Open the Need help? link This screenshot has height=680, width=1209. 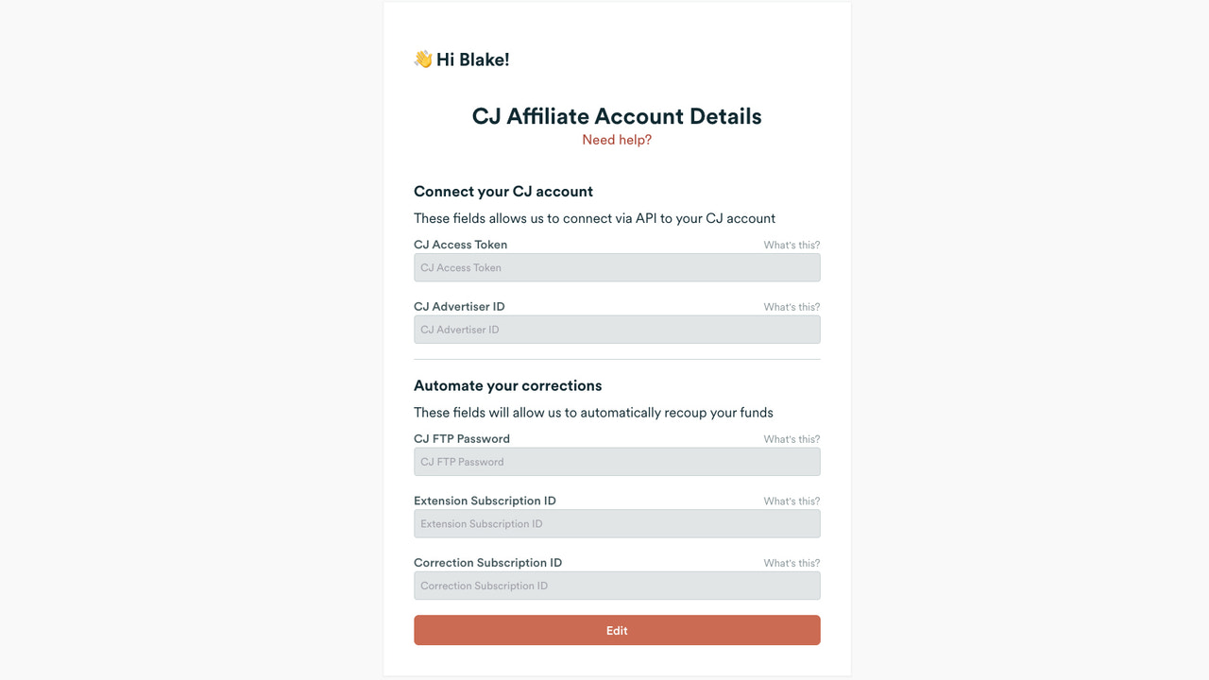click(616, 139)
